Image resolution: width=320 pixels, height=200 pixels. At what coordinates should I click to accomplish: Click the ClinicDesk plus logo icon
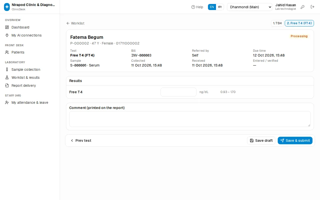(x=7, y=7)
